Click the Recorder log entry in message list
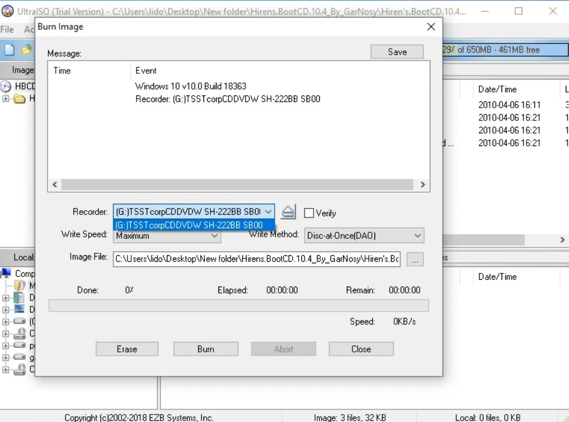Image resolution: width=569 pixels, height=422 pixels. (x=227, y=99)
